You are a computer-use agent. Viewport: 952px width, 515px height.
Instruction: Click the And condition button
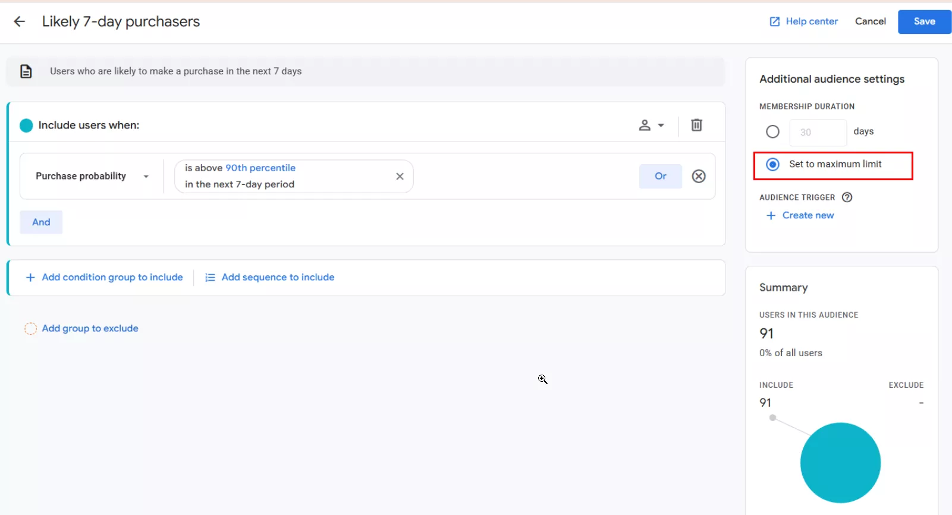pos(41,222)
